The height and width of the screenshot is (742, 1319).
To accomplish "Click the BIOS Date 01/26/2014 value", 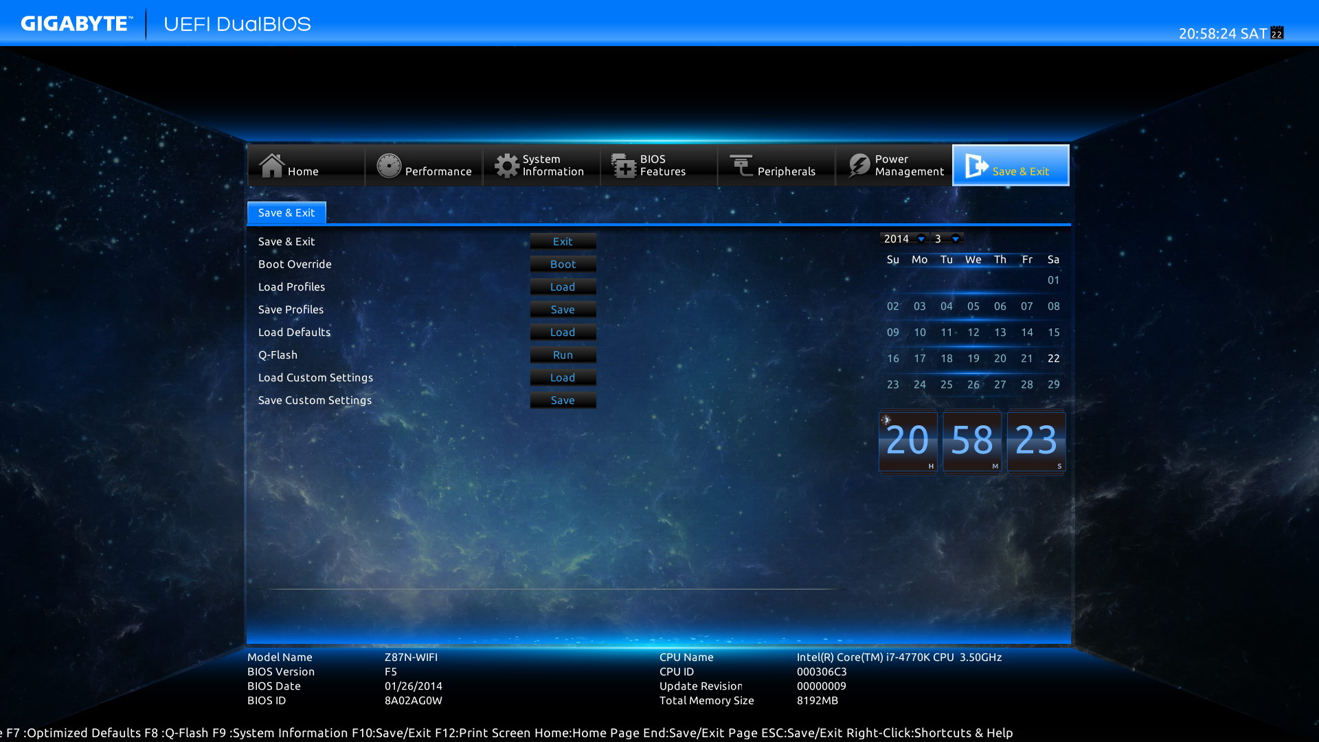I will coord(414,686).
